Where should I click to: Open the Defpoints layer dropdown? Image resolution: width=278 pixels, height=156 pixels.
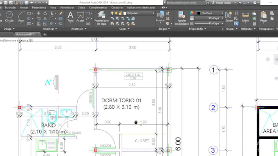153,13
